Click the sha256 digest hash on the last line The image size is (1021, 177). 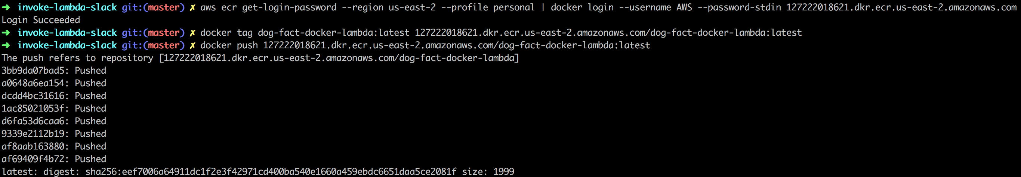coord(271,171)
